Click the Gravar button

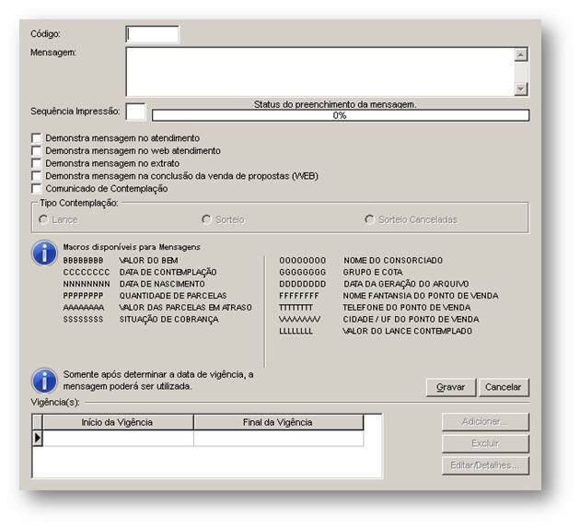[450, 387]
